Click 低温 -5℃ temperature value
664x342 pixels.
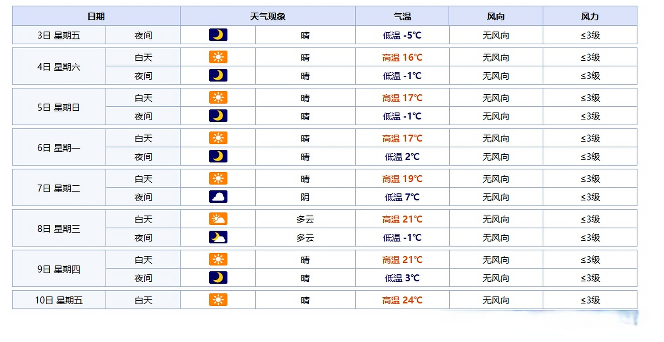click(402, 35)
